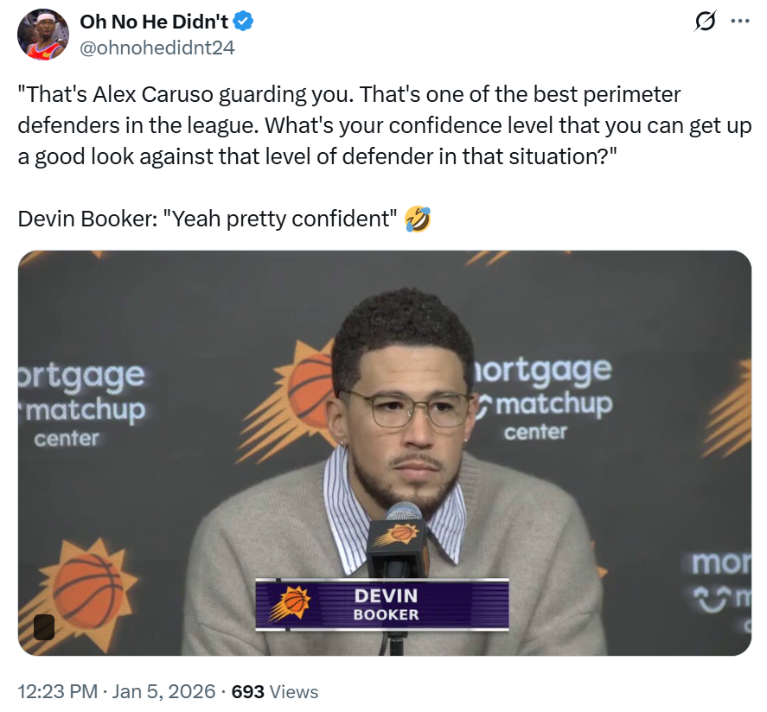Open the Oh No He Didn't profile avatar
The width and height of the screenshot is (767, 712).
click(42, 35)
